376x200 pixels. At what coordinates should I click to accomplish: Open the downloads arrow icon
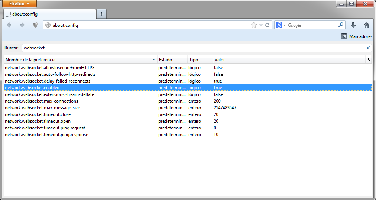click(x=353, y=25)
